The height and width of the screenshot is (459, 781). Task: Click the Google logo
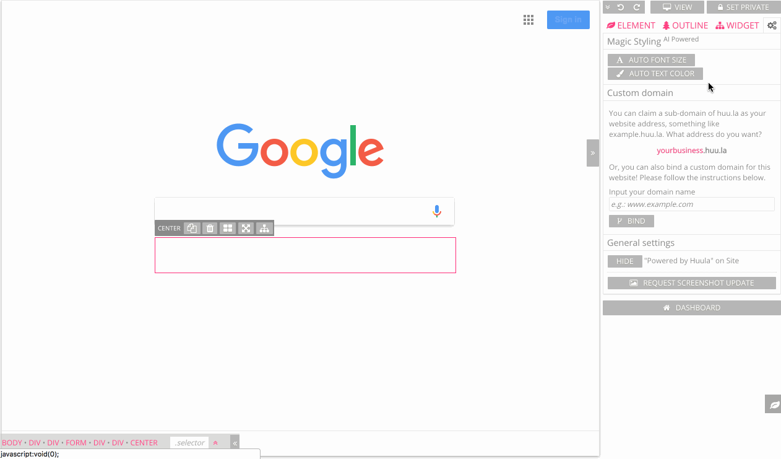(x=300, y=151)
